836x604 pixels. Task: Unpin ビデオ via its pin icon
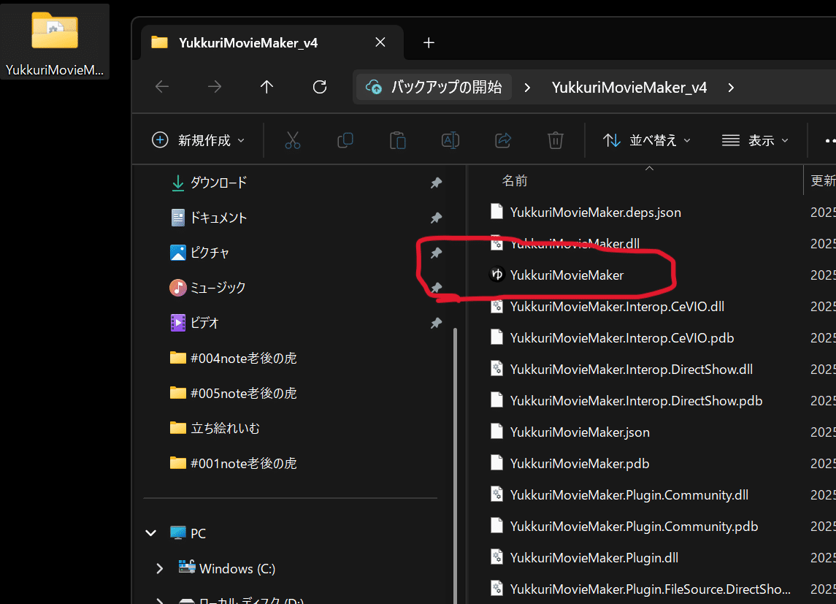(x=436, y=323)
